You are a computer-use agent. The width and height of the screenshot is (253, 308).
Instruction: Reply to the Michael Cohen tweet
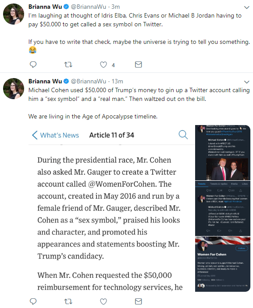(x=33, y=301)
